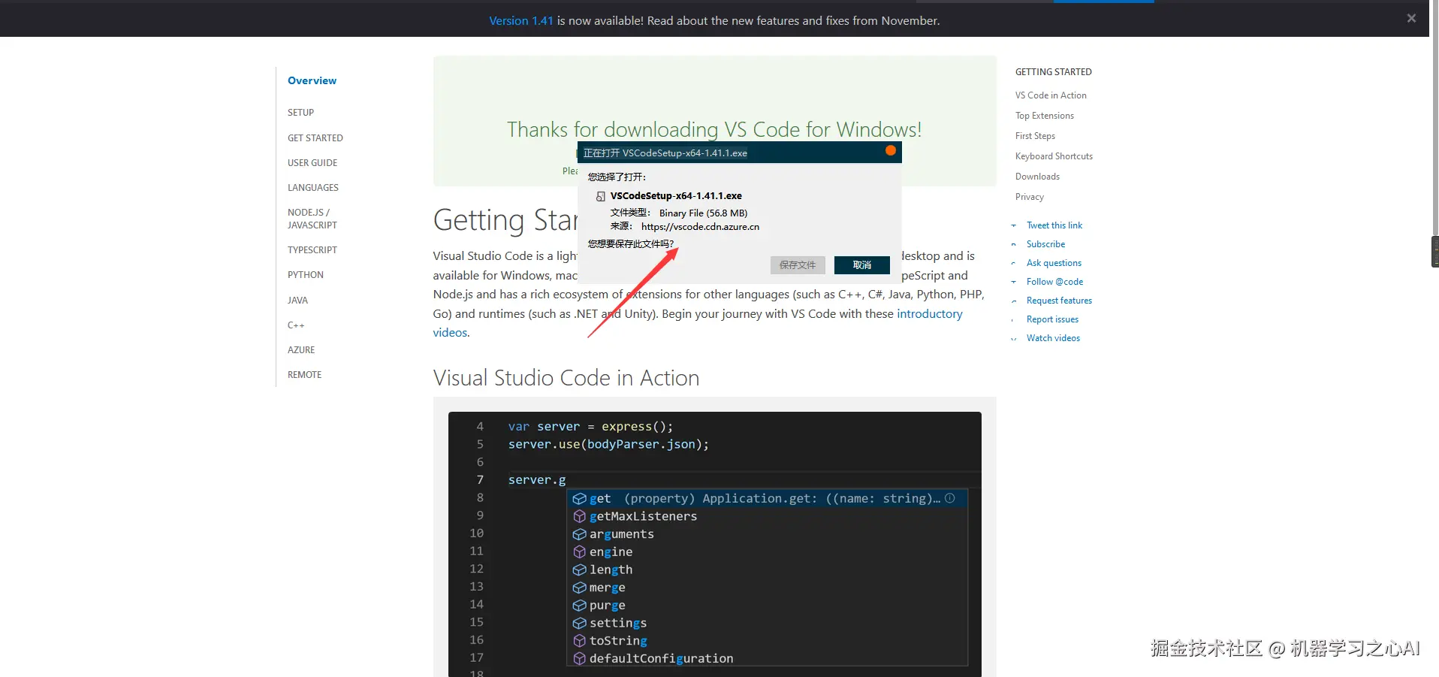The width and height of the screenshot is (1439, 677).
Task: Click the 保存文件 (Save File) button
Action: 798,264
